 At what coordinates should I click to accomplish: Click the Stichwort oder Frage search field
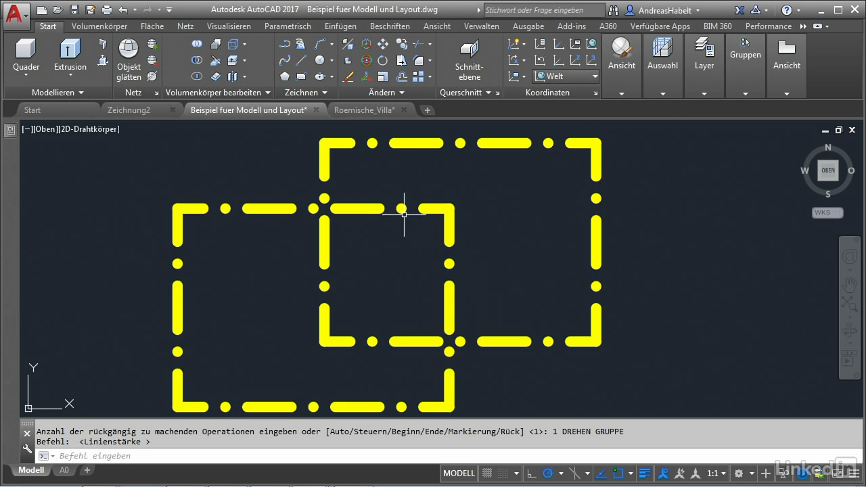coord(544,10)
